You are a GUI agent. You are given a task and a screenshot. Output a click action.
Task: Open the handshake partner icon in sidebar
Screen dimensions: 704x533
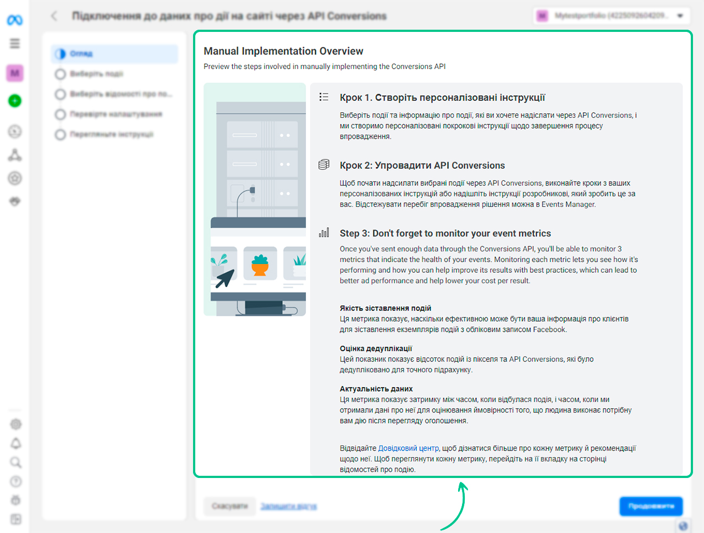15,201
